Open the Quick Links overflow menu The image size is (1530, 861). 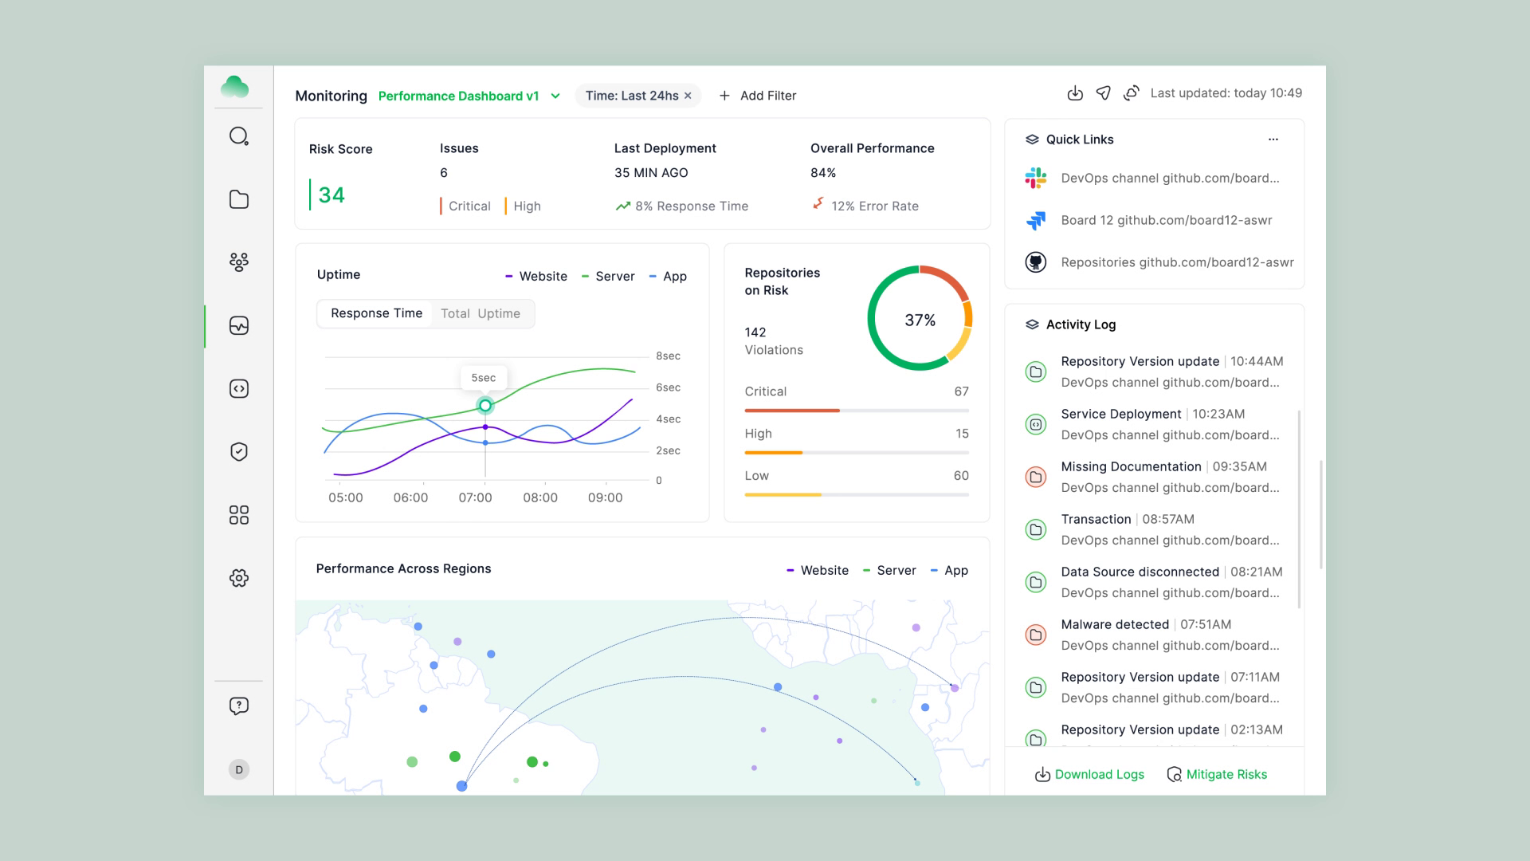pyautogui.click(x=1273, y=140)
